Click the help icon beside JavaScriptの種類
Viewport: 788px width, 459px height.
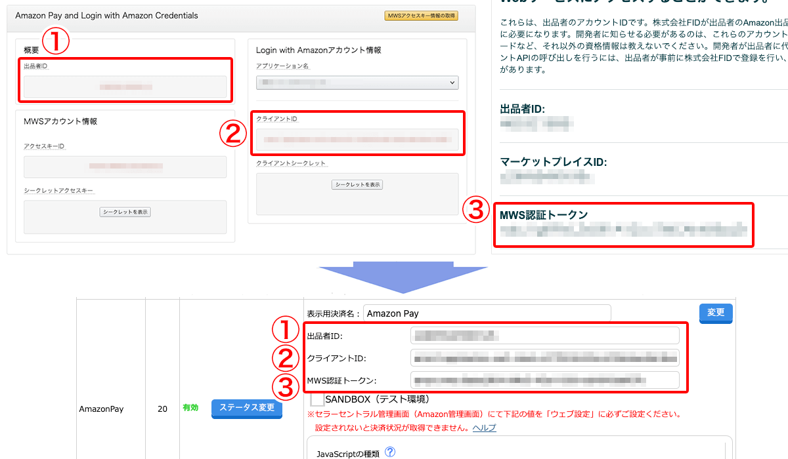(390, 451)
